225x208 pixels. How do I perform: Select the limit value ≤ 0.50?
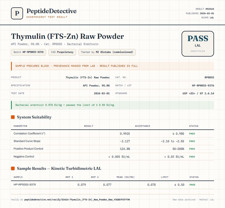pos(179,185)
